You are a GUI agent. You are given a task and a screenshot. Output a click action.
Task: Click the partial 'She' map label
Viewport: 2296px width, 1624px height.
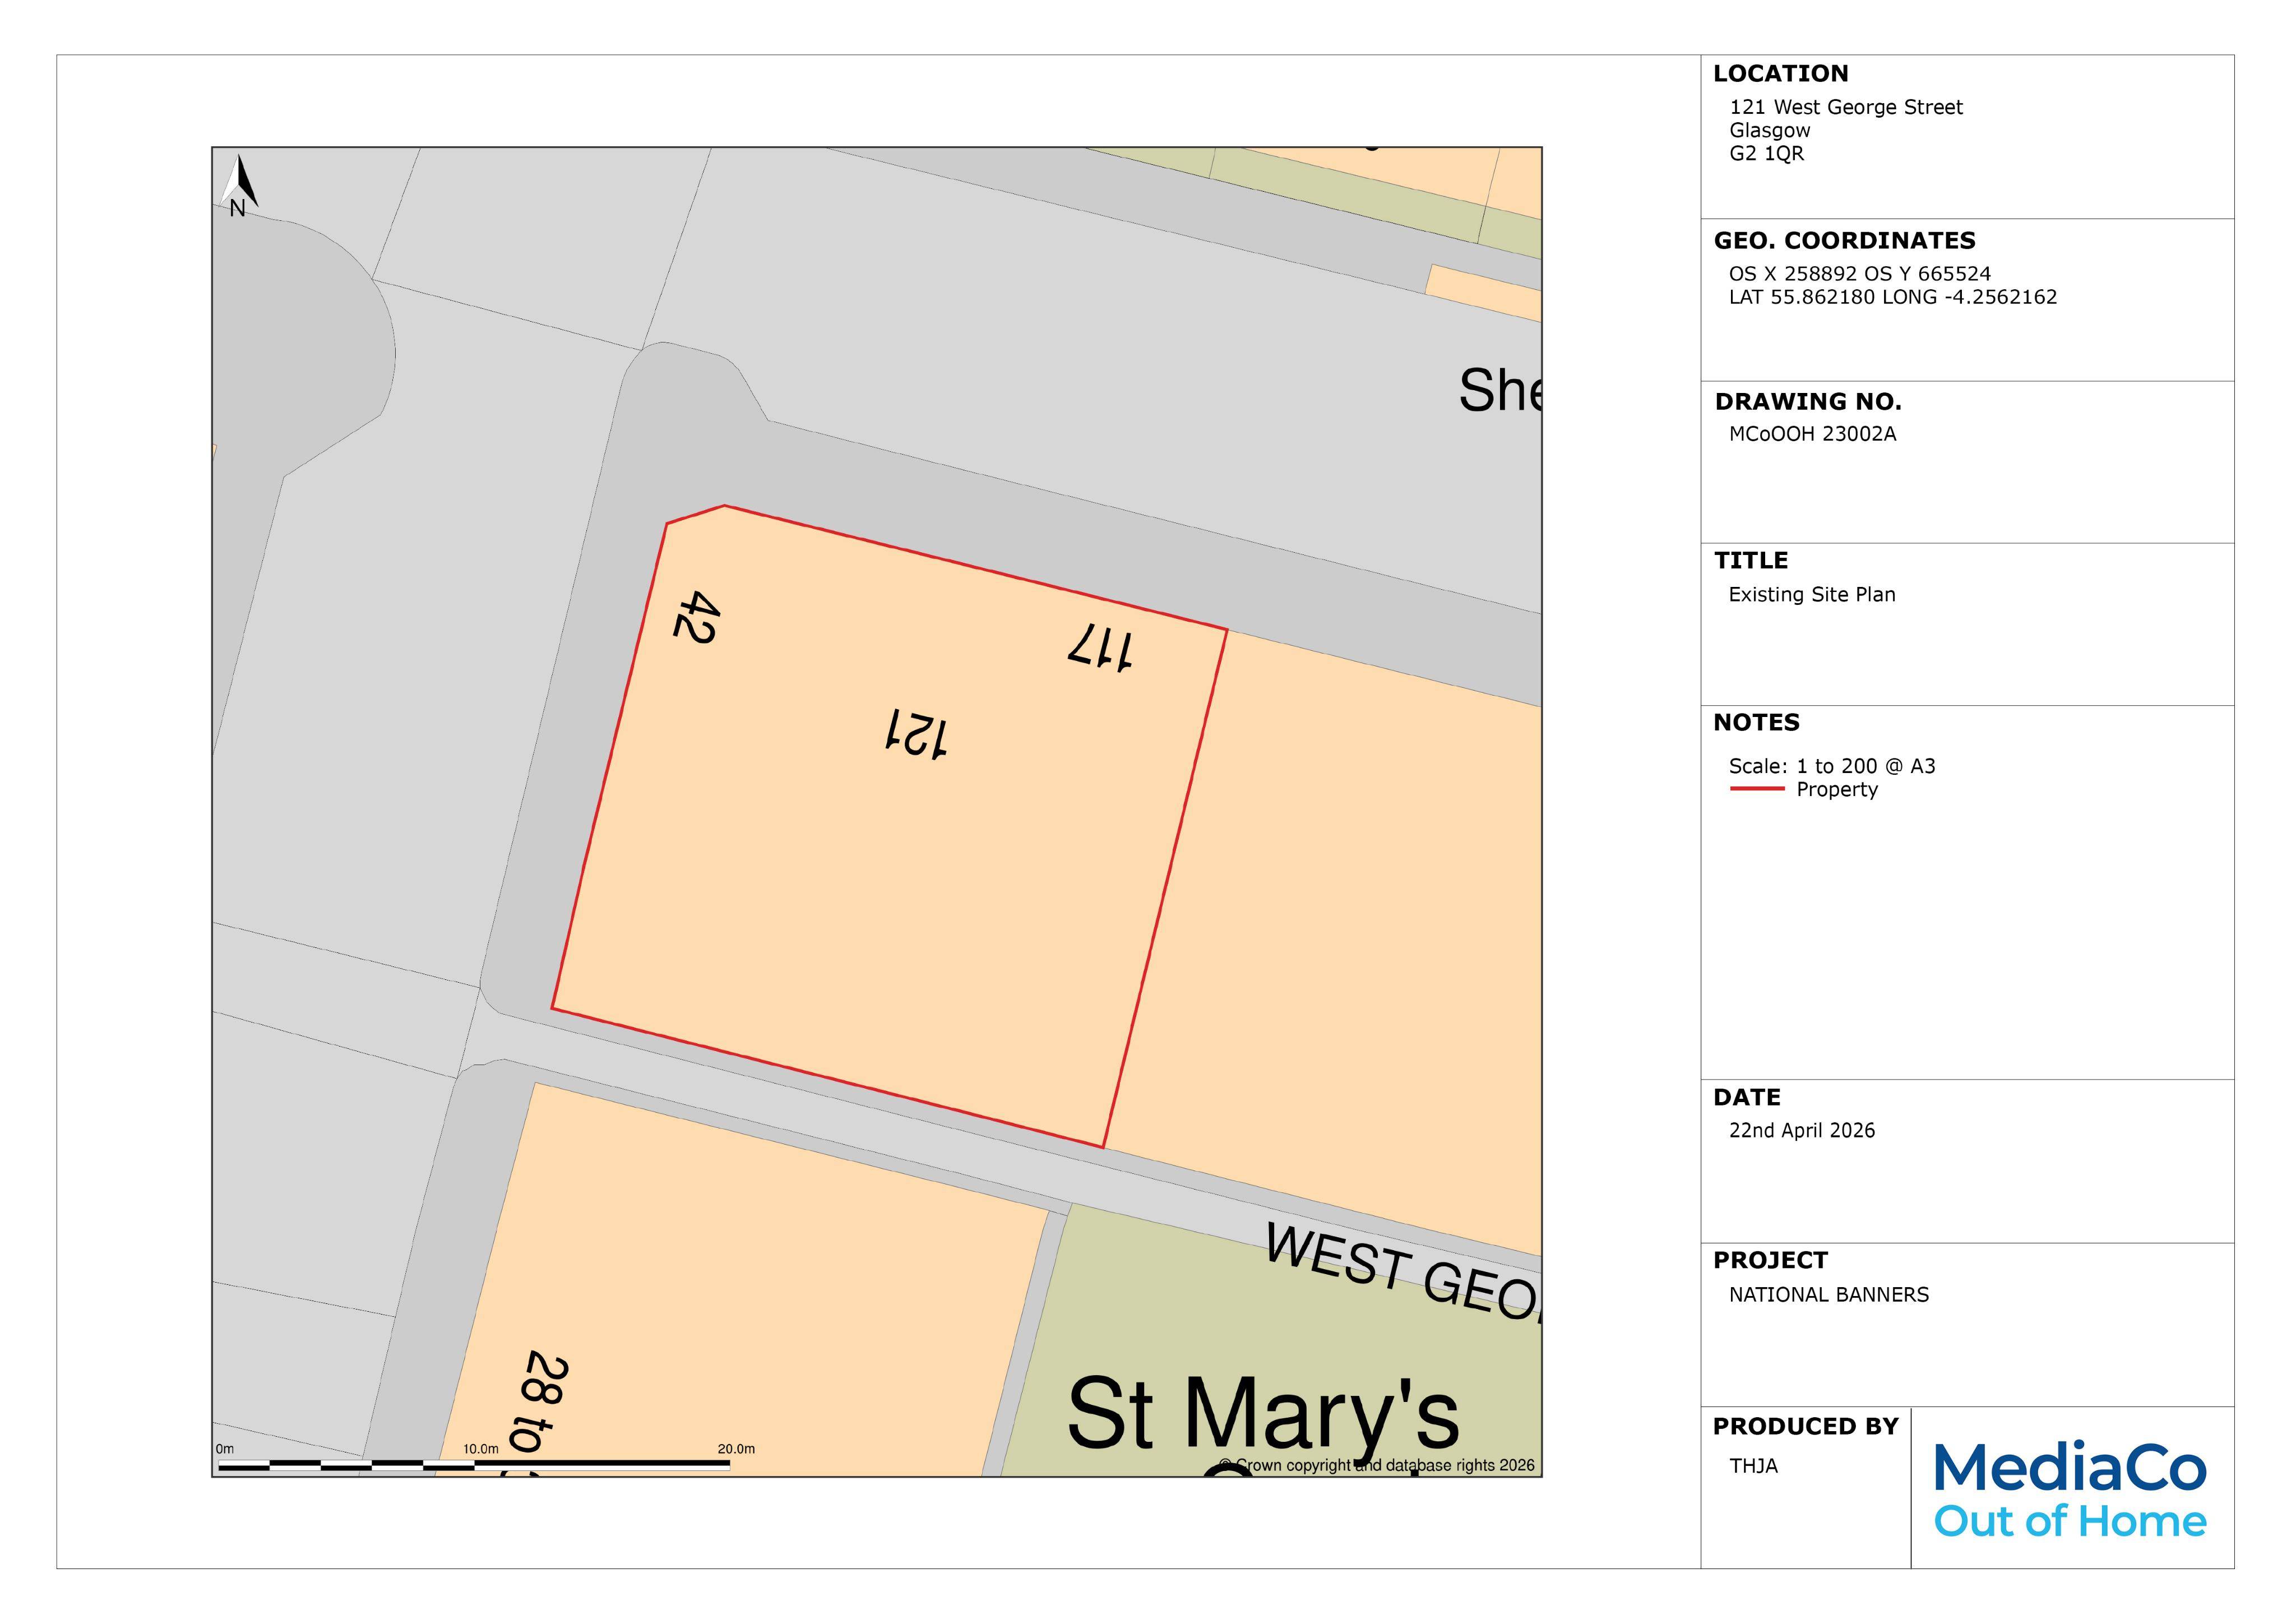coord(1500,390)
